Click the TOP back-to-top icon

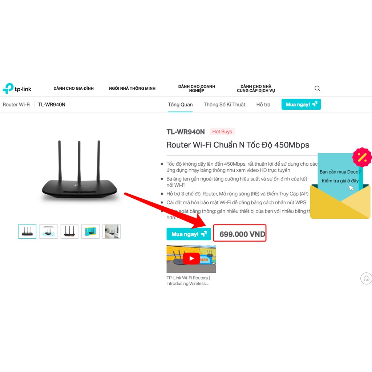tap(366, 278)
